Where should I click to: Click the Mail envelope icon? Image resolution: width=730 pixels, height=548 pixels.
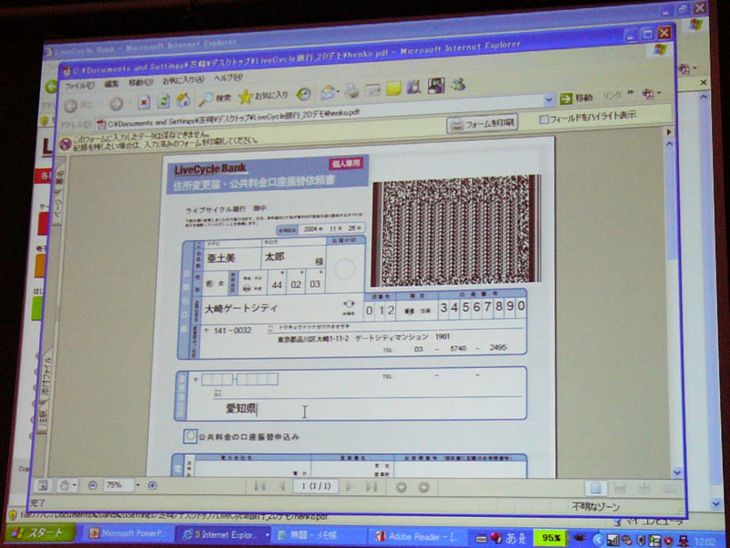click(x=328, y=93)
